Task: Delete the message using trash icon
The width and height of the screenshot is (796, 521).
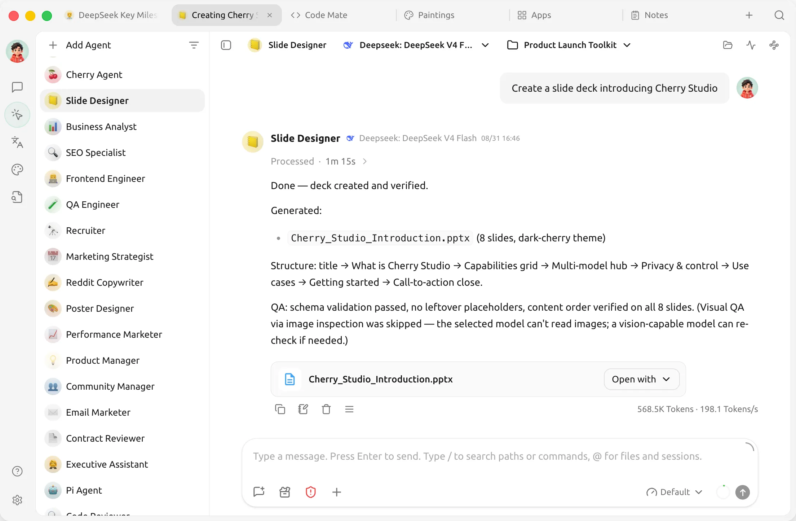Action: tap(326, 409)
